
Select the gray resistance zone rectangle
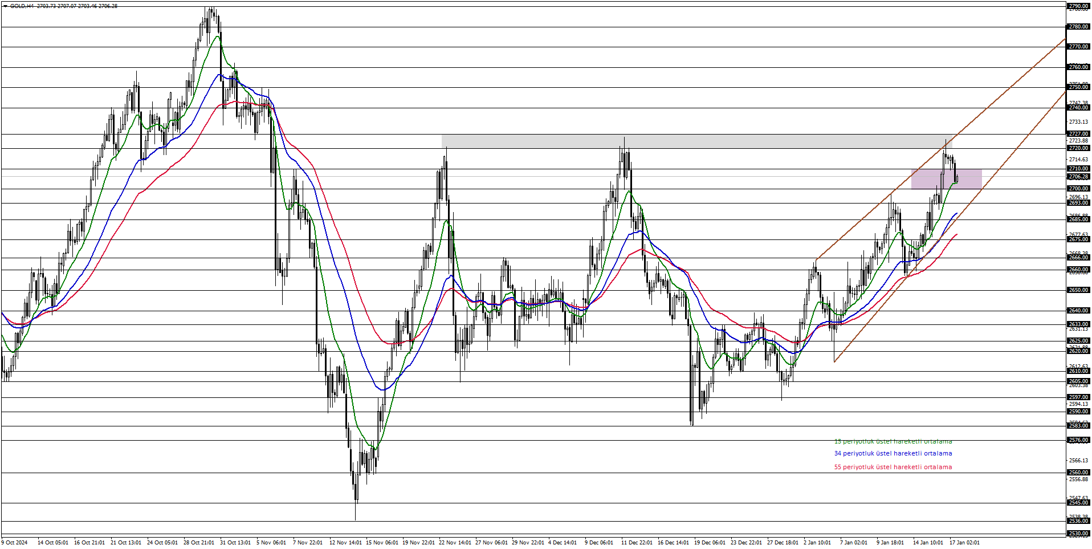tap(696, 141)
